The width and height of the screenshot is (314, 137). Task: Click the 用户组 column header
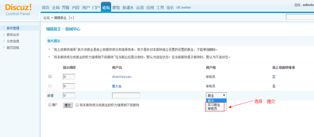(x=211, y=68)
